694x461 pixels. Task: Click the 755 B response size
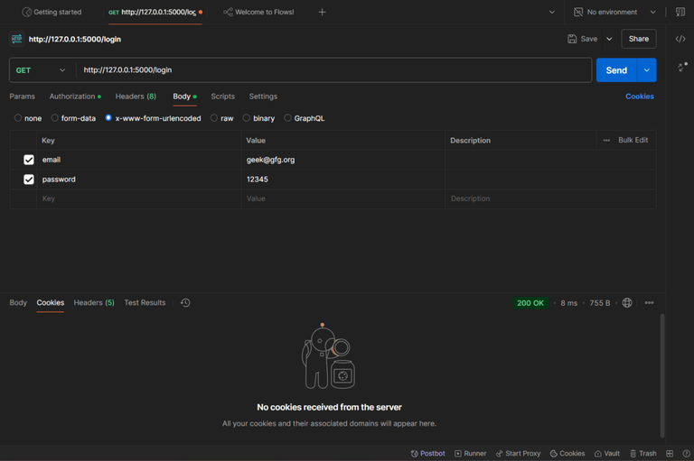[600, 303]
